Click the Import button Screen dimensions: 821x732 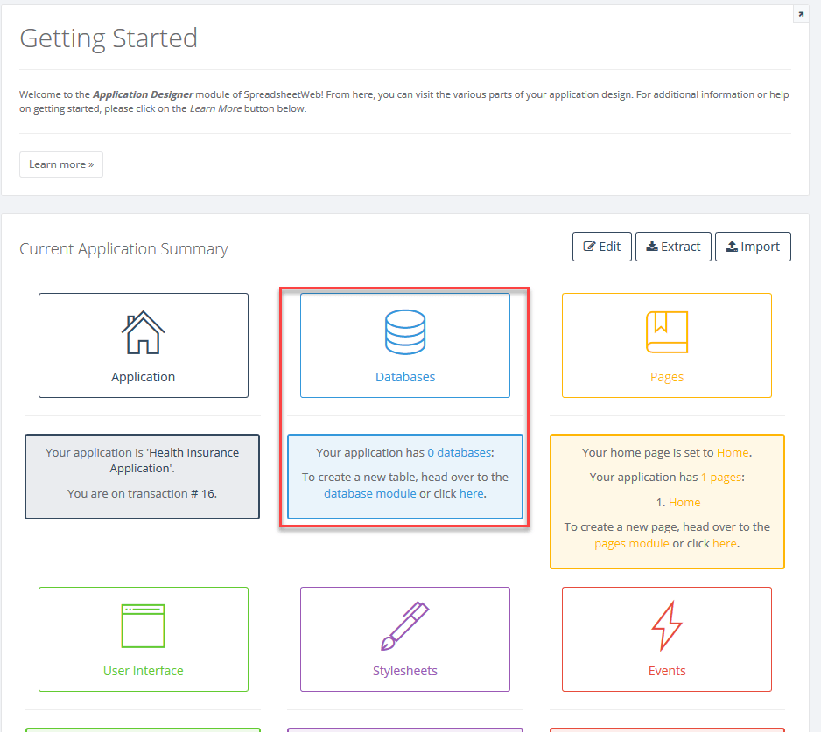coord(753,247)
